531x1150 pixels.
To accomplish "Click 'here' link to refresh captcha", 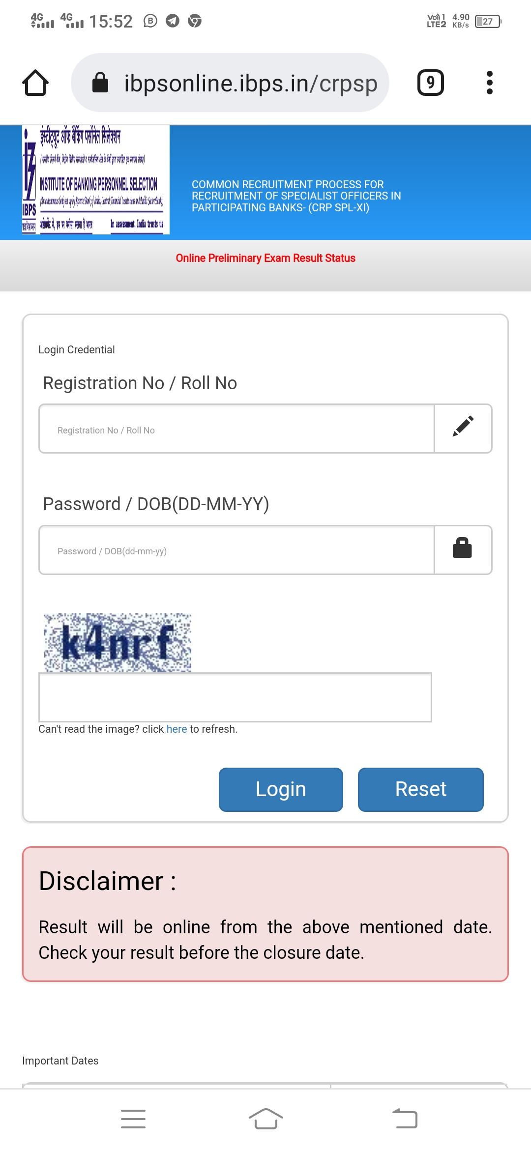I will tap(177, 729).
